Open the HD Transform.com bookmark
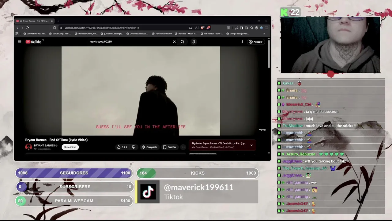 click(x=162, y=34)
